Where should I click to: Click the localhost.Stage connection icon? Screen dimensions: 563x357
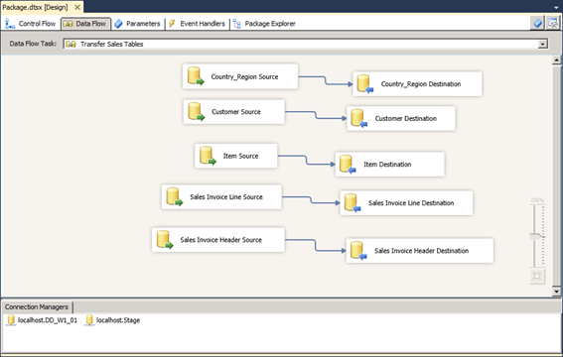tap(89, 320)
